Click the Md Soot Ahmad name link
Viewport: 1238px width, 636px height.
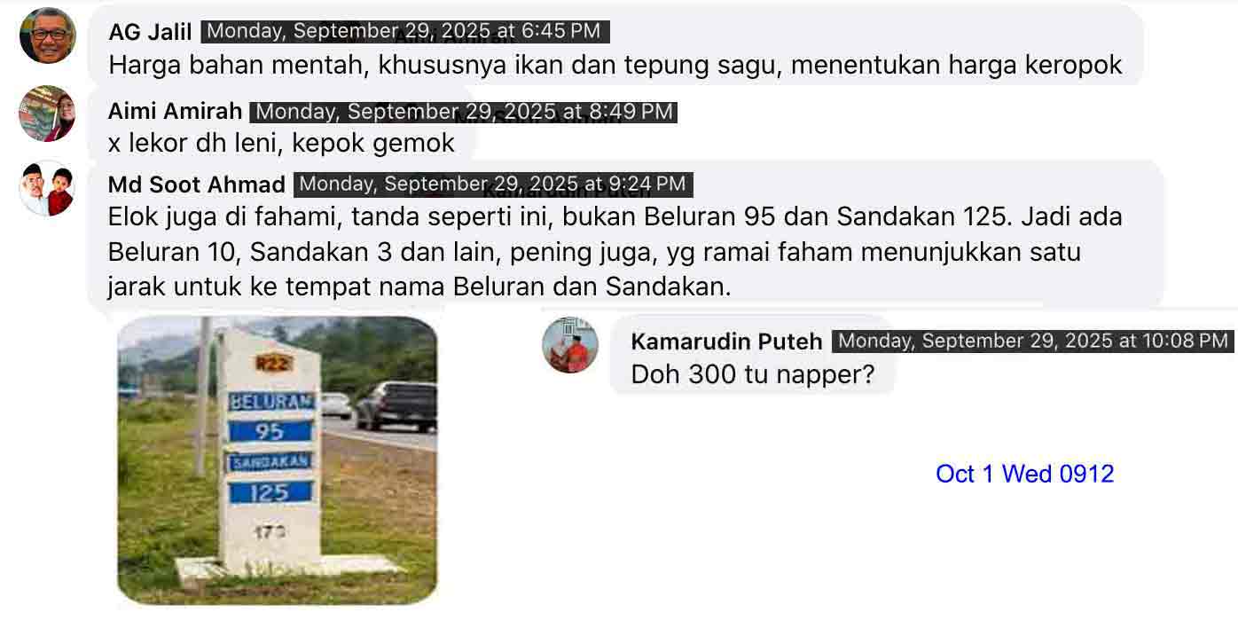click(197, 185)
